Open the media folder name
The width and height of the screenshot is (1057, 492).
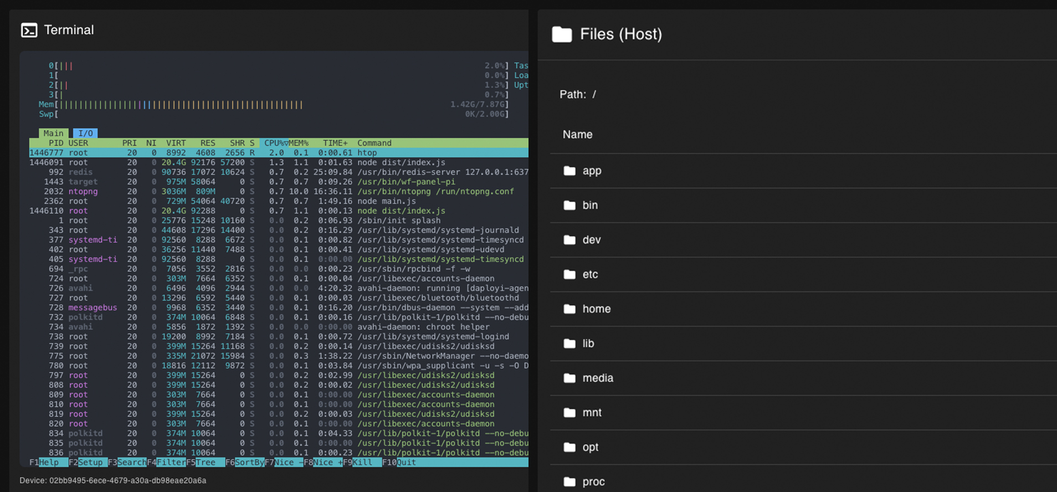point(598,378)
